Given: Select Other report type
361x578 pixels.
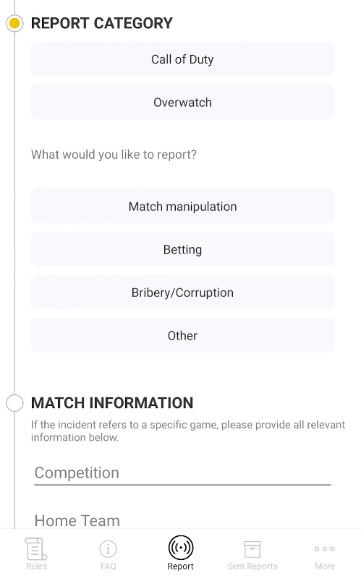Looking at the screenshot, I should click(x=182, y=335).
